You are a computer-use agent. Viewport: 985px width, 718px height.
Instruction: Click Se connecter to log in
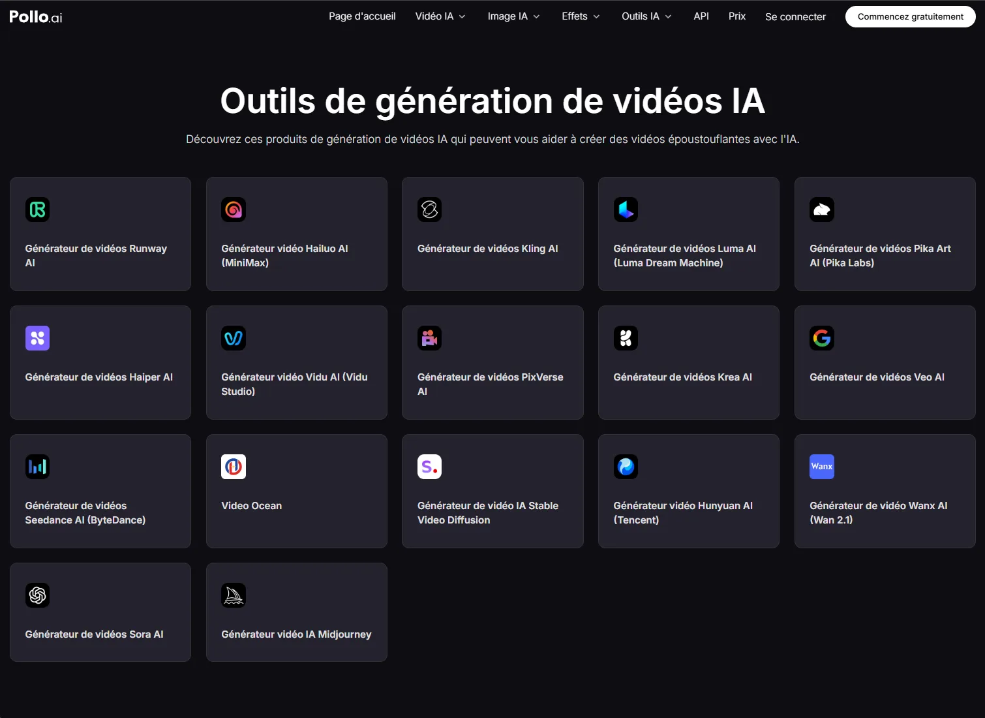click(x=795, y=17)
